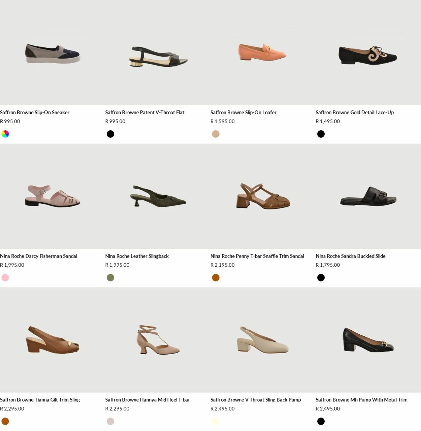
Task: Select pink swatch for Darcy Fisherman Sandal
Action: pos(5,278)
